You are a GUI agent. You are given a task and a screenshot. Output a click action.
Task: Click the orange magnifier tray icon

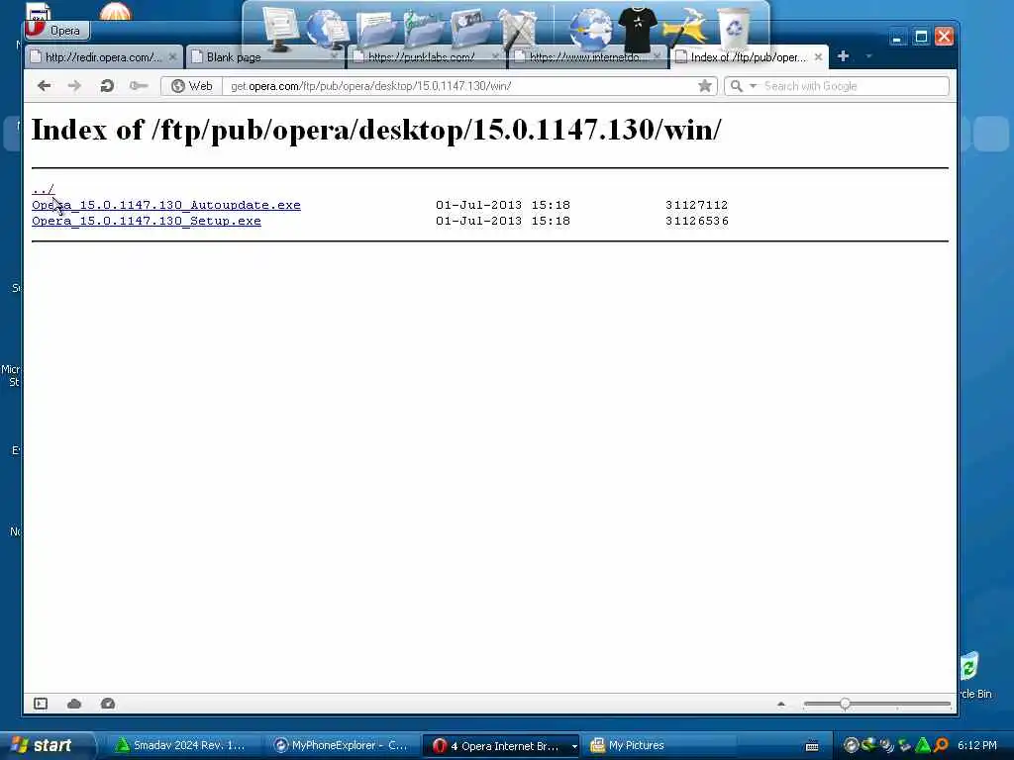click(x=941, y=745)
